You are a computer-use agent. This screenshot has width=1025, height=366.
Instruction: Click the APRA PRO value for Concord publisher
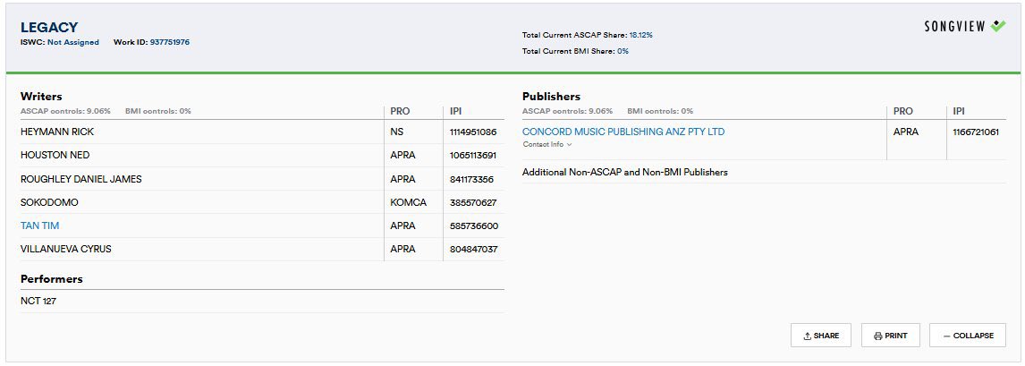tap(906, 132)
